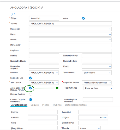Toggle Controla Carga De Parte Diario
The height and width of the screenshot is (130, 120).
coord(31,100)
